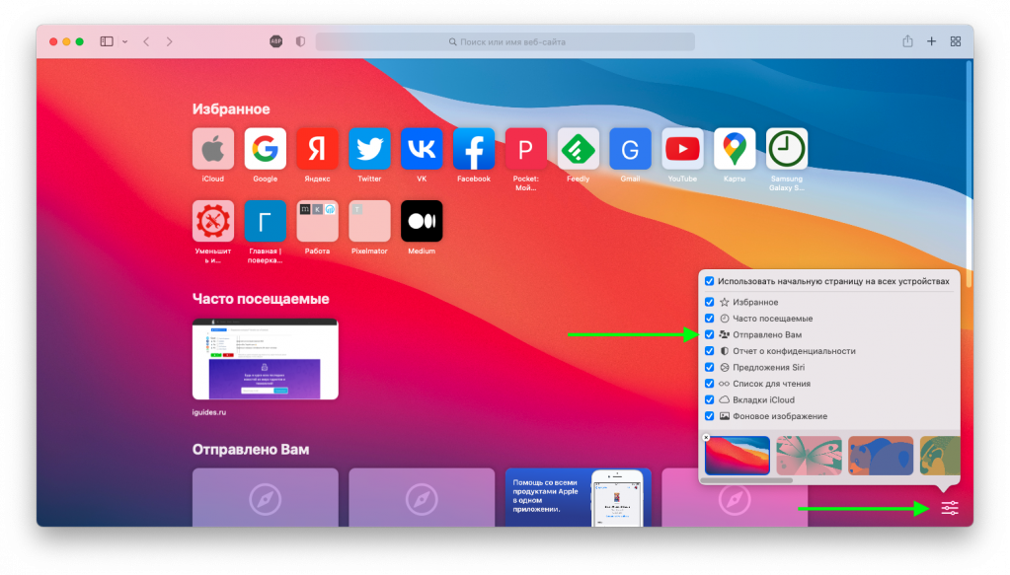The height and width of the screenshot is (575, 1010).
Task: Open the Twitter favorite
Action: [369, 149]
